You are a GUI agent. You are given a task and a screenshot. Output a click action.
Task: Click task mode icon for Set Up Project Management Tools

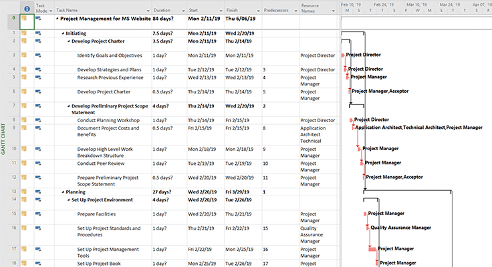(38, 249)
